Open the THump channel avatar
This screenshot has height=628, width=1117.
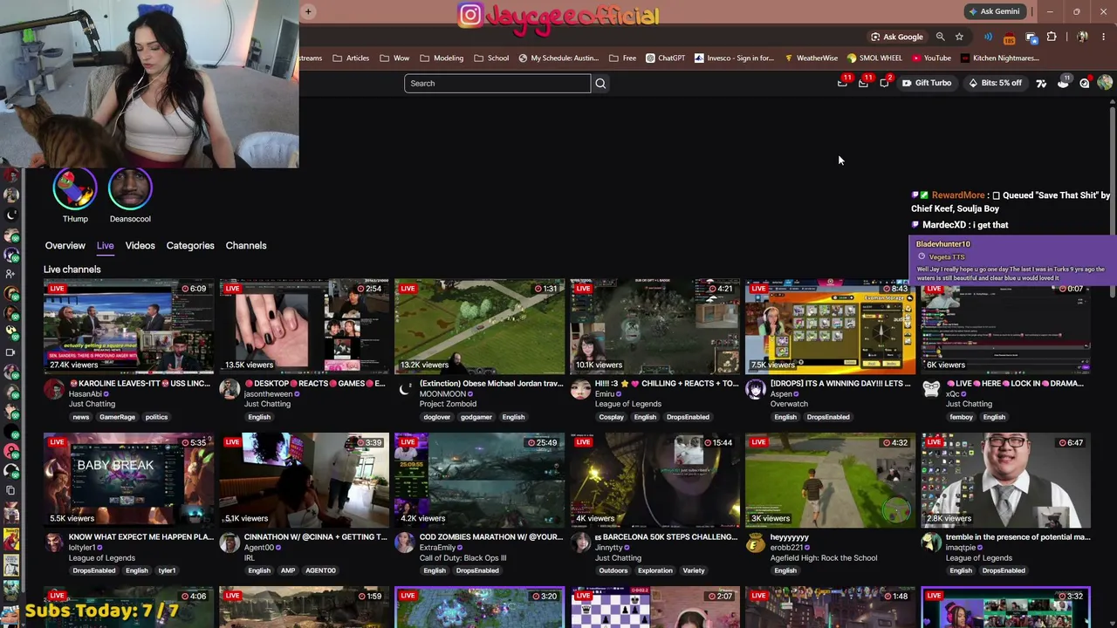coord(75,188)
